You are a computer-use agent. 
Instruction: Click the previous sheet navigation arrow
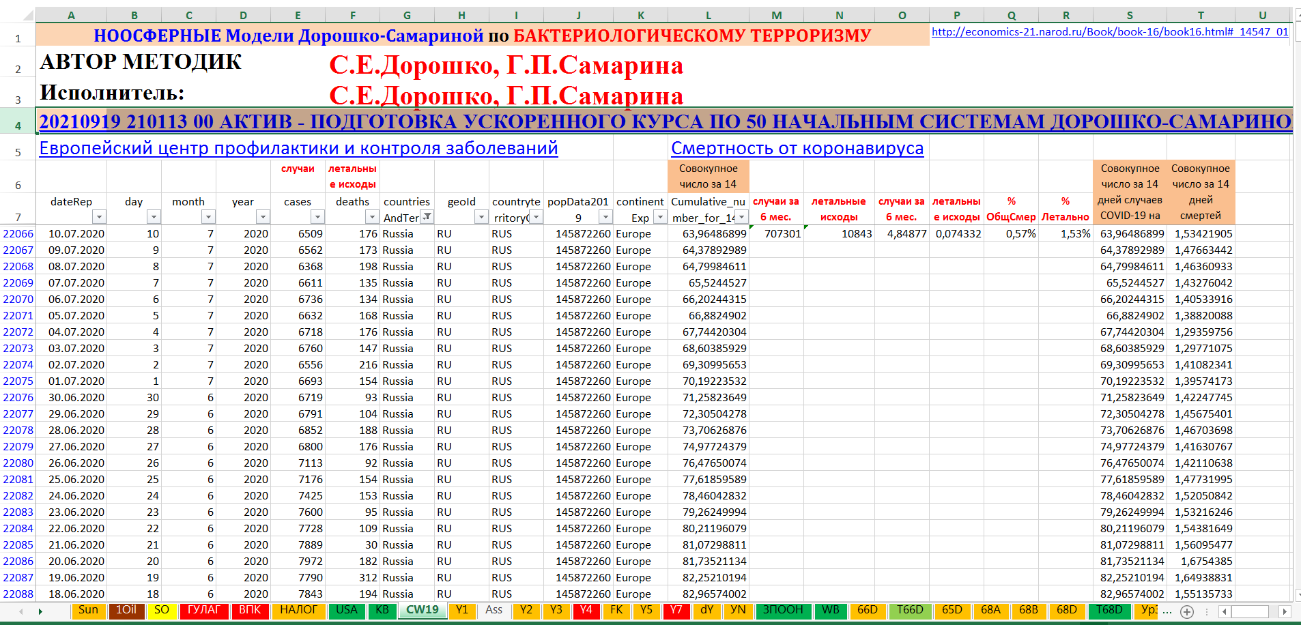coord(21,611)
